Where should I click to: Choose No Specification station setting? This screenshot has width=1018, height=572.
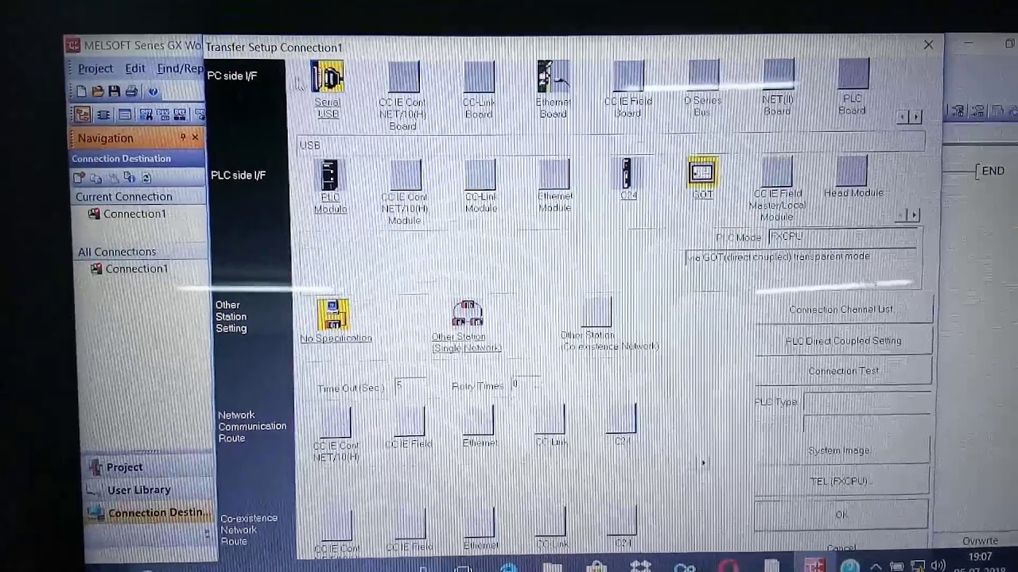pos(333,315)
